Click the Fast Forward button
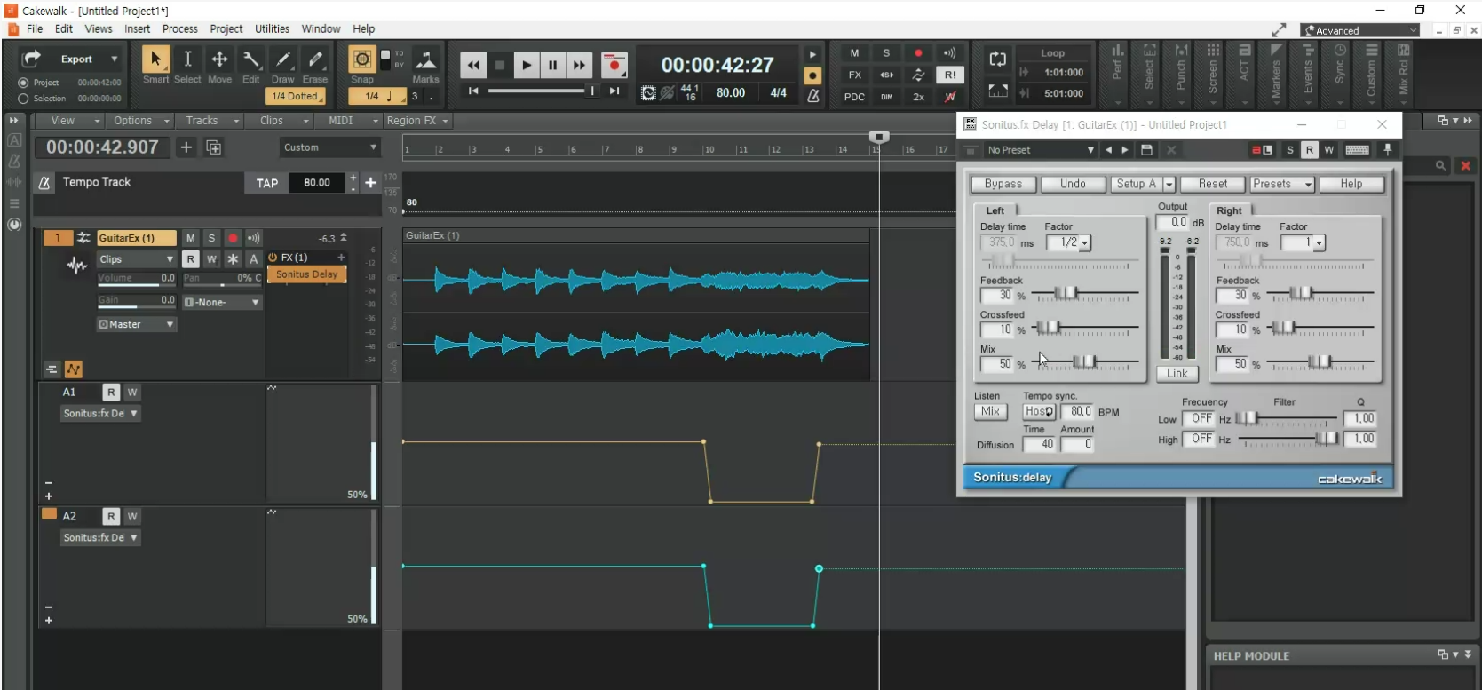This screenshot has height=690, width=1482. pos(579,65)
